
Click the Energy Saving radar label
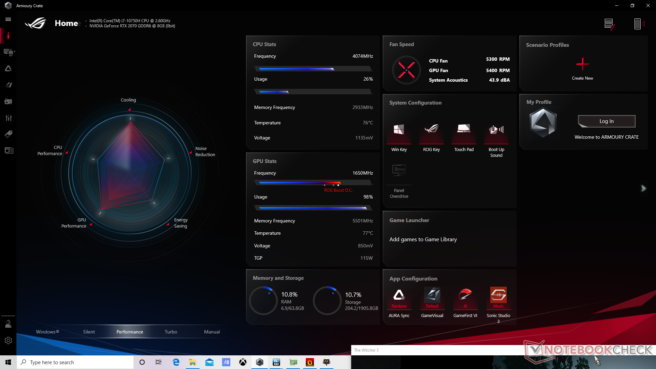(x=181, y=223)
